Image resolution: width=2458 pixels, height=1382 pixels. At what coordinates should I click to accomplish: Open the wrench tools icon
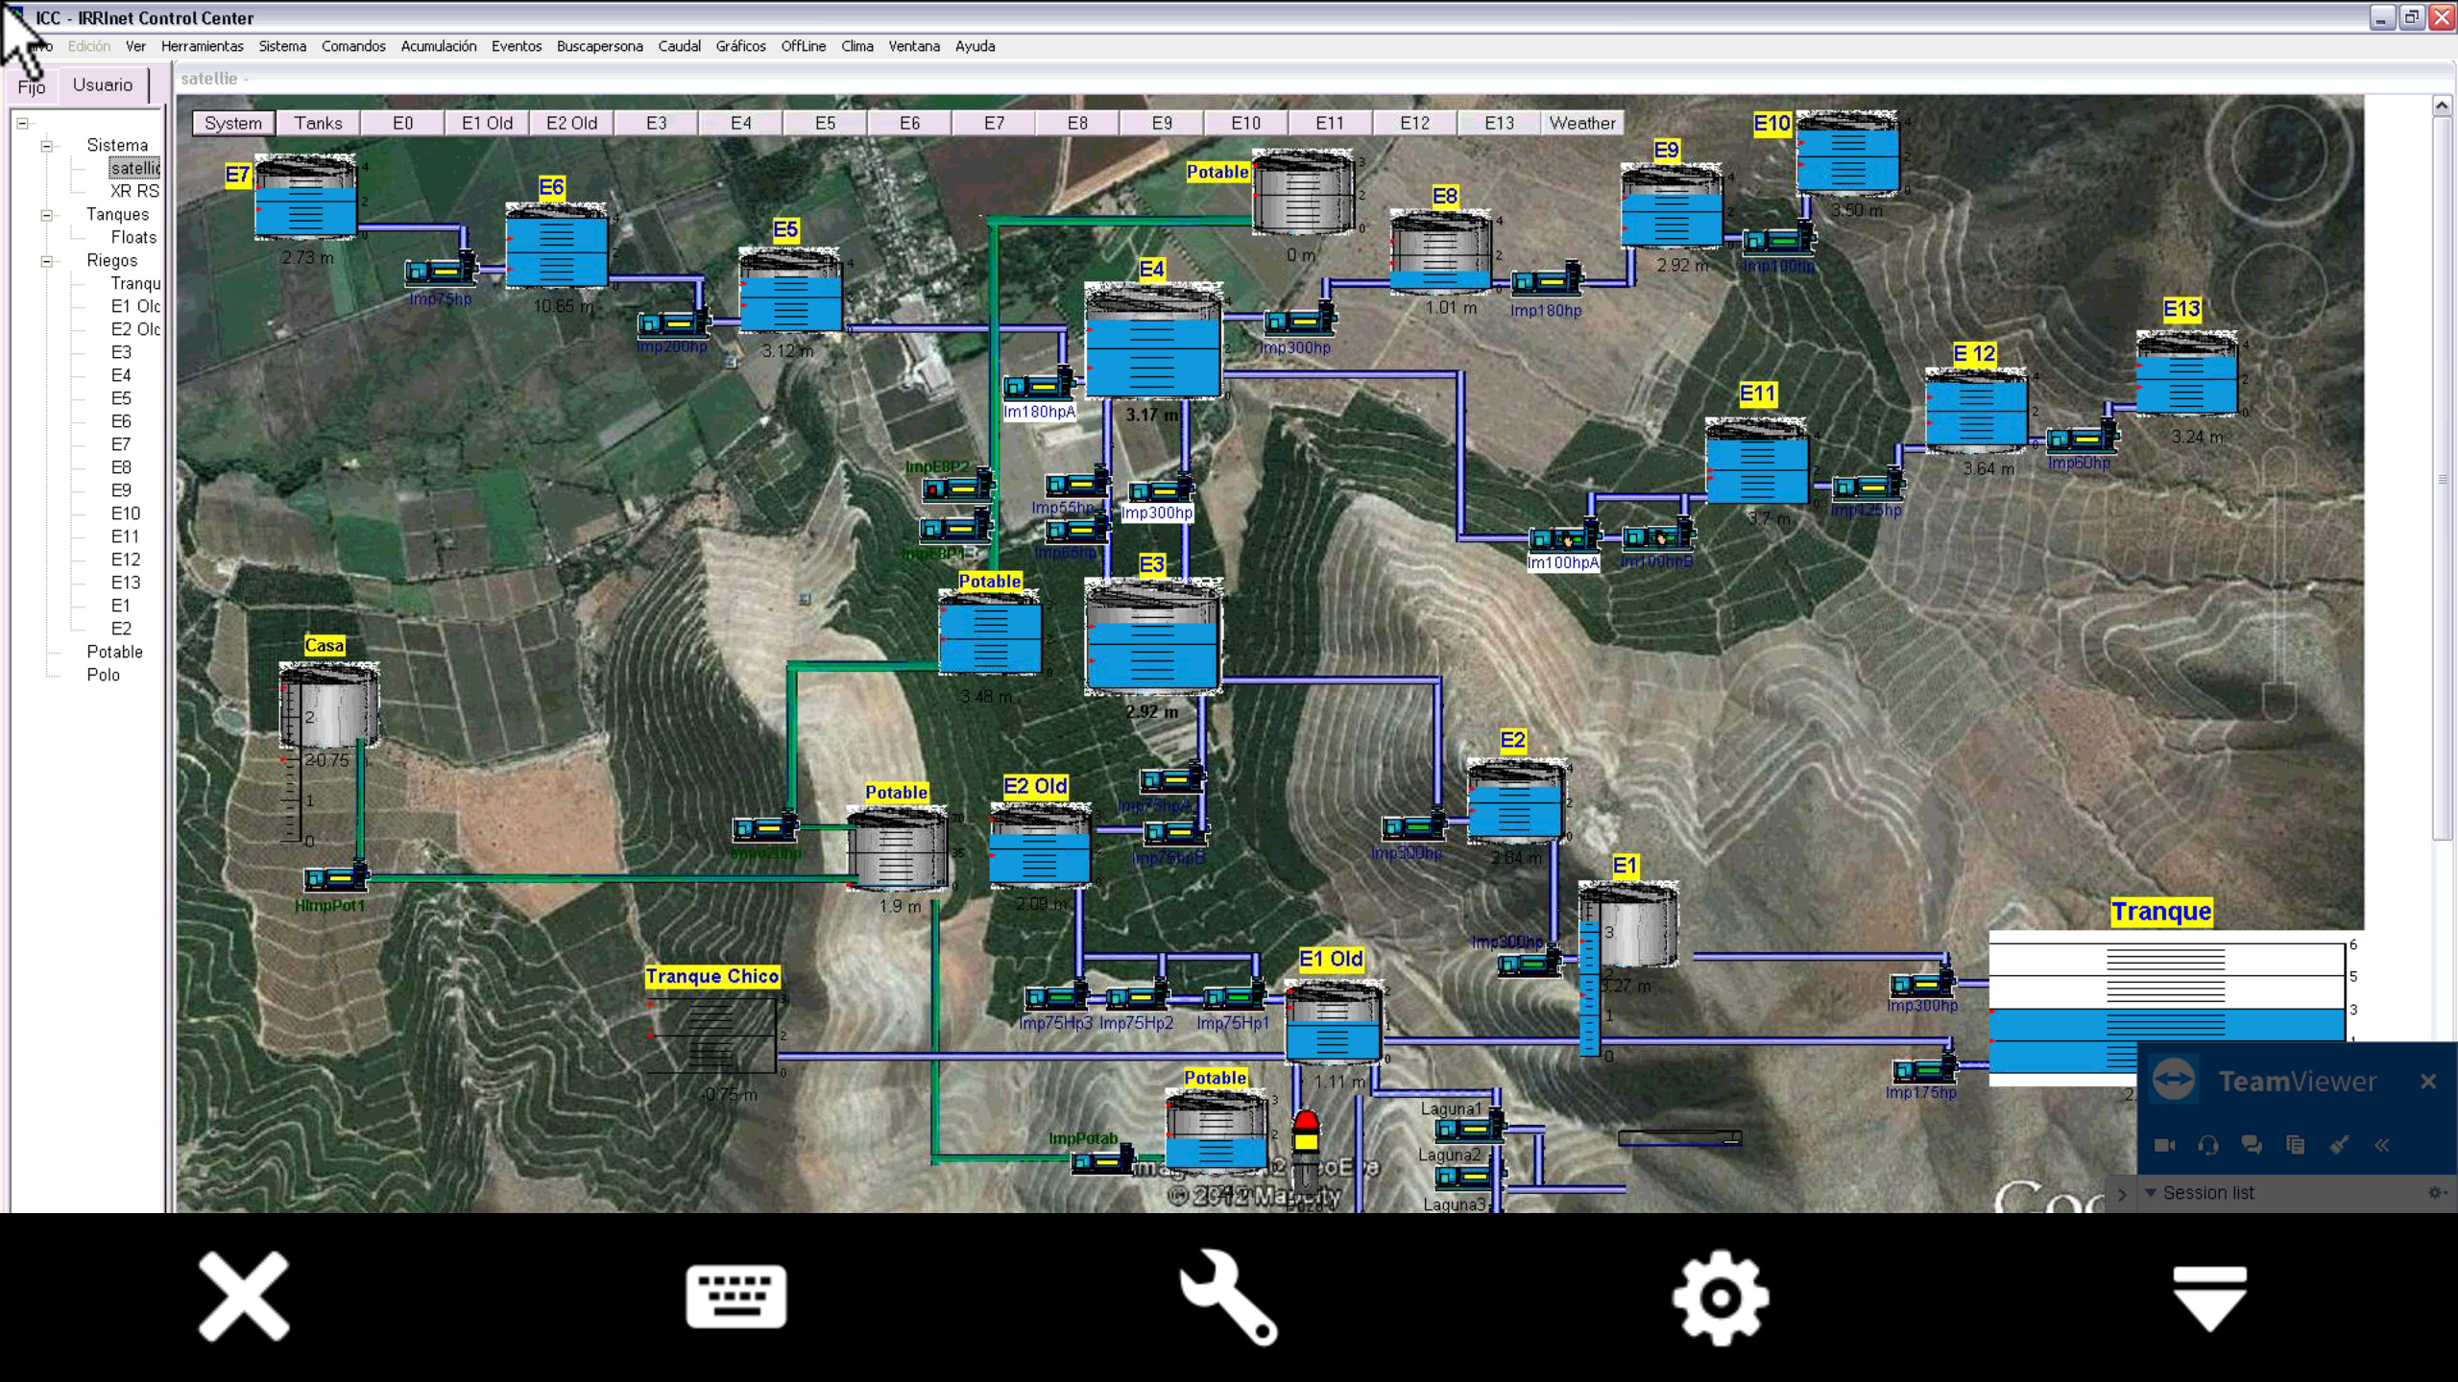tap(1228, 1297)
